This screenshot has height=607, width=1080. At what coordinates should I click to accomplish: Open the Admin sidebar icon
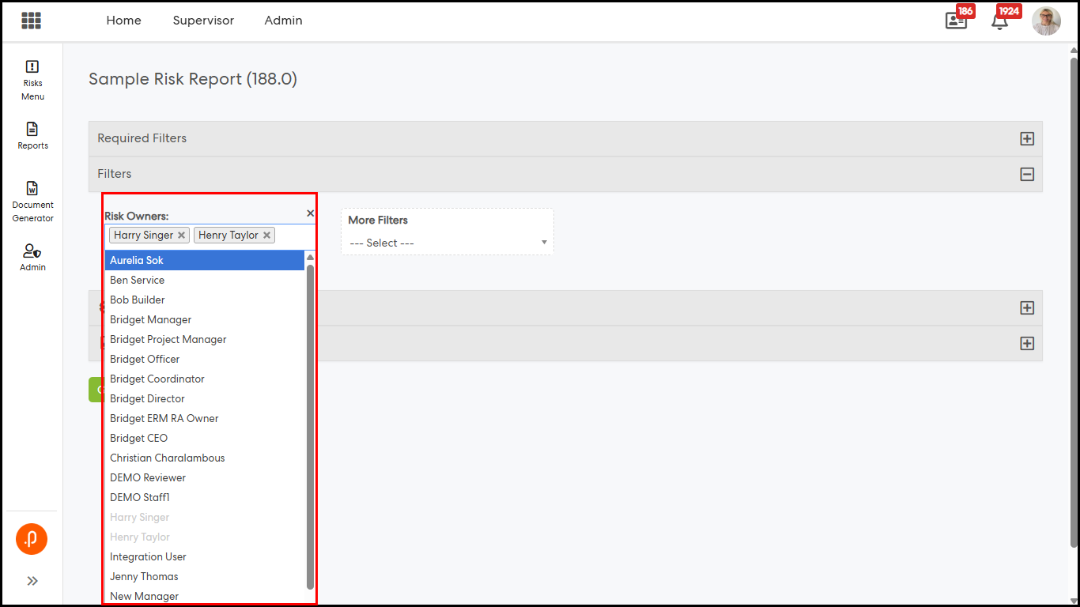click(32, 258)
